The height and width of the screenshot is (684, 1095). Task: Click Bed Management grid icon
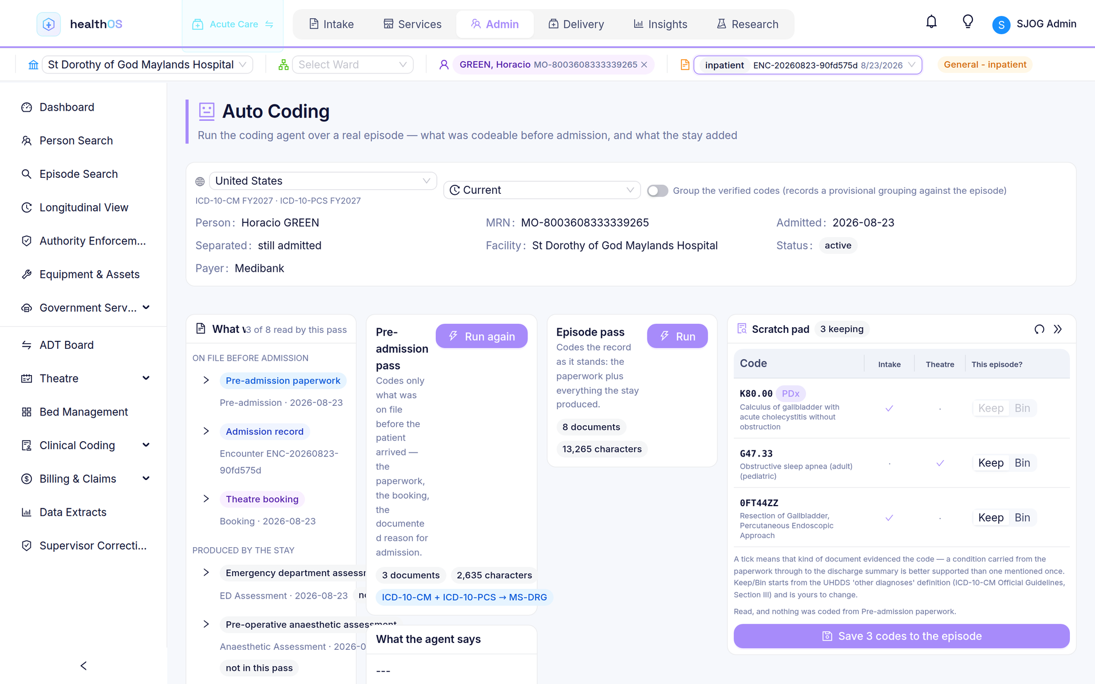coord(26,412)
